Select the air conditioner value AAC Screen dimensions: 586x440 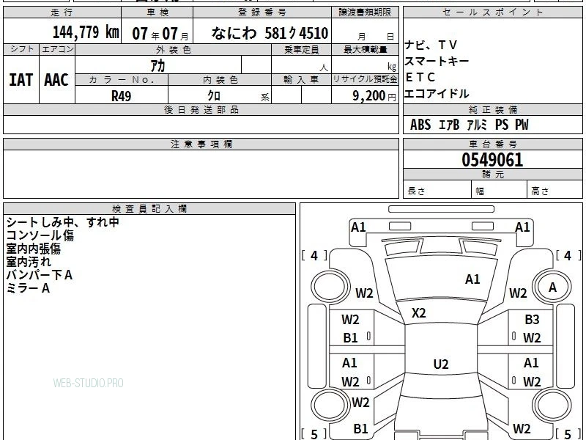pyautogui.click(x=56, y=80)
